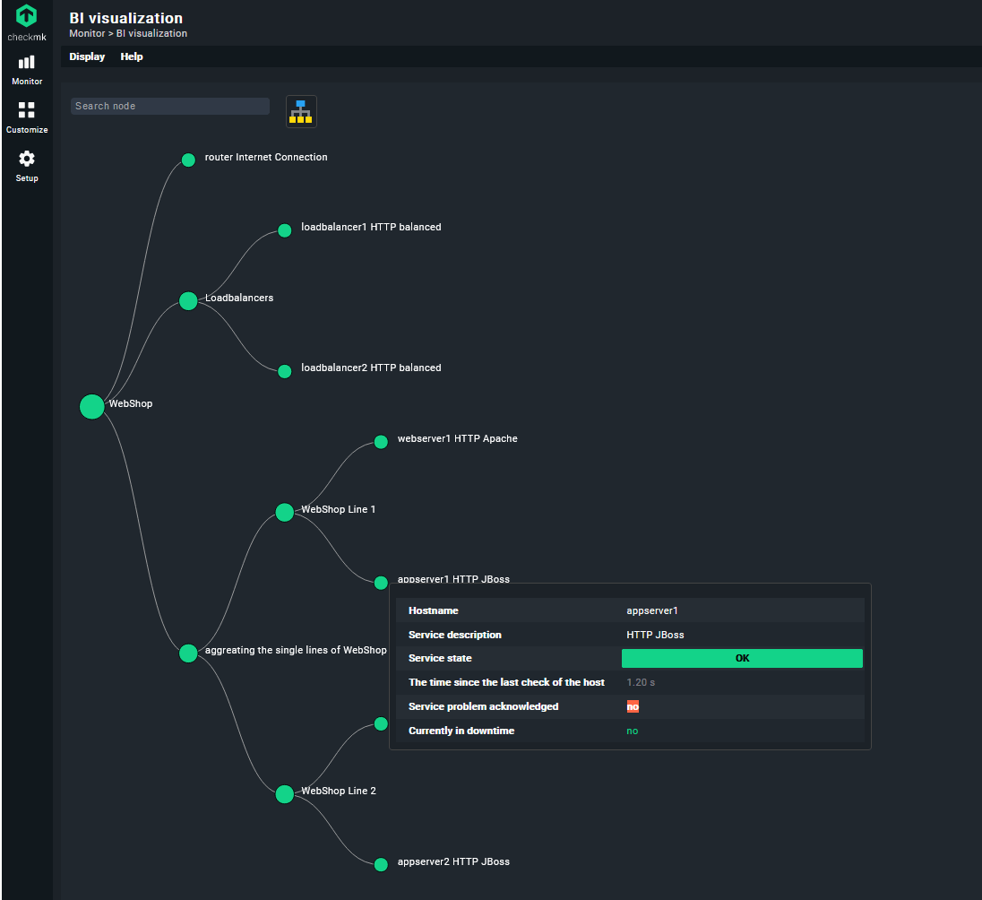Select the WebShop Line 2 node circle
982x900 pixels.
(x=285, y=794)
